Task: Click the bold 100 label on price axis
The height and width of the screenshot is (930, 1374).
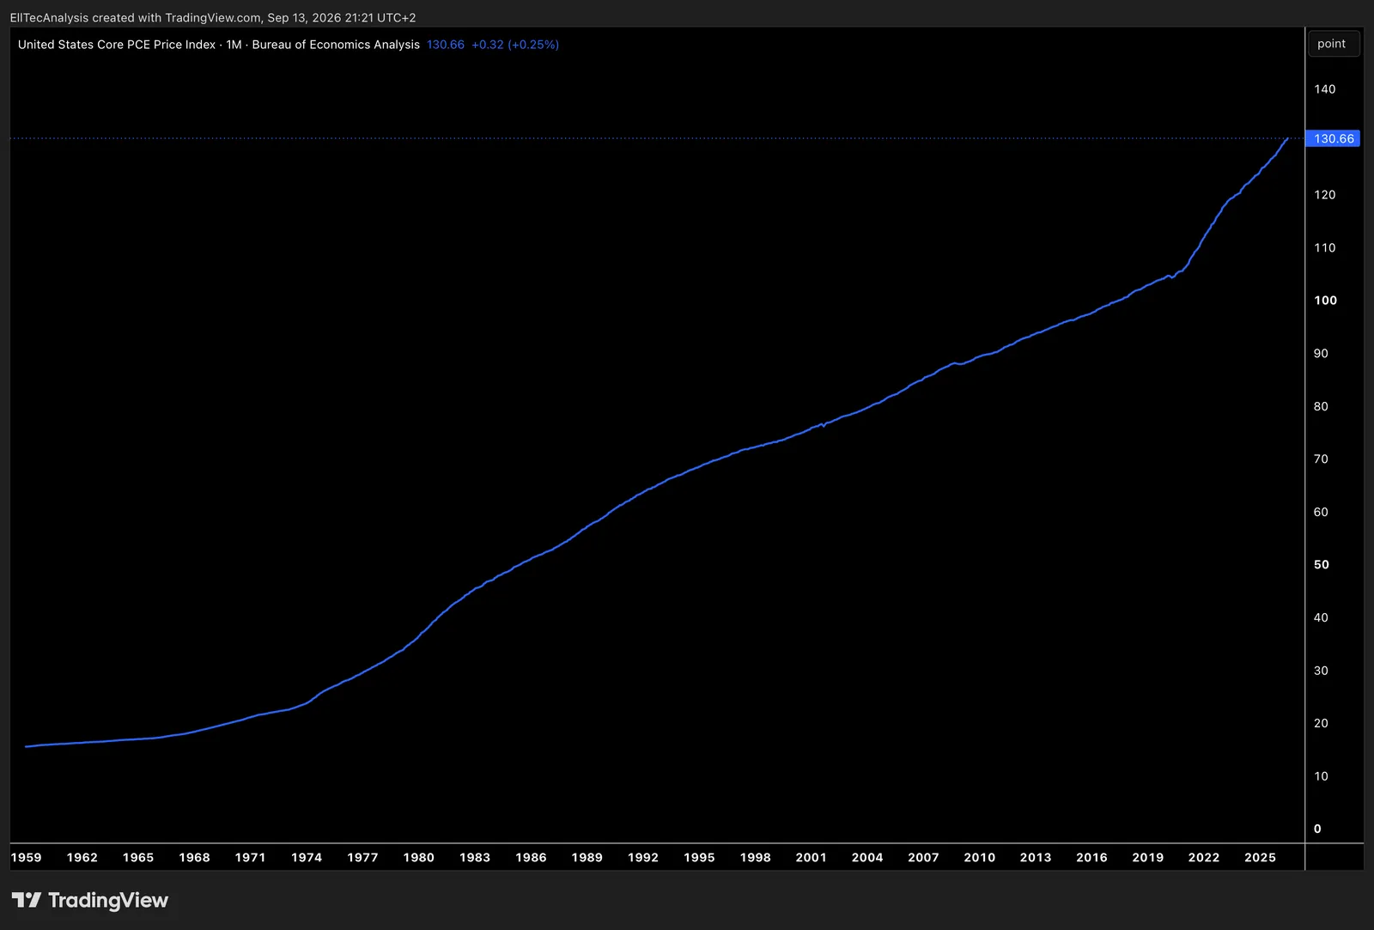Action: pyautogui.click(x=1326, y=301)
